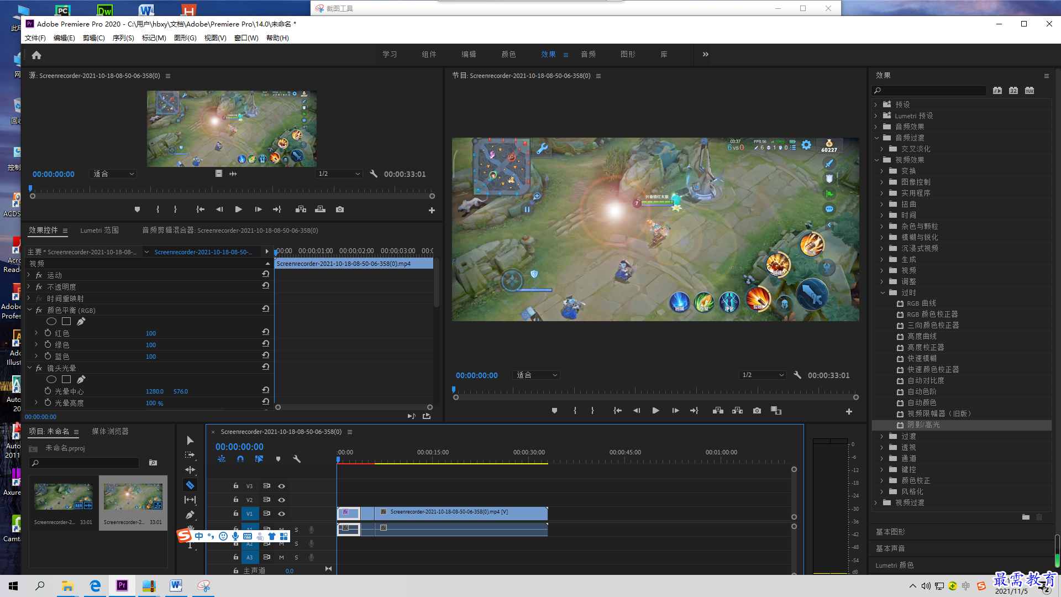Select the Selection tool arrow
Viewport: 1061px width, 597px height.
pyautogui.click(x=190, y=441)
